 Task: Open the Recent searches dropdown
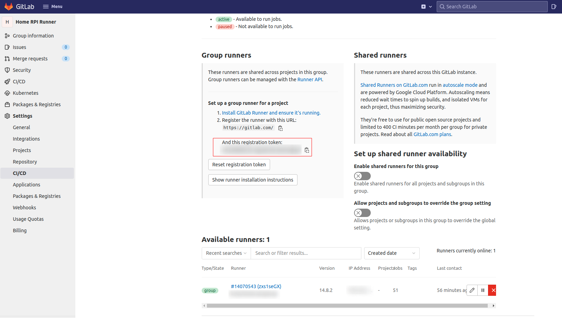(x=226, y=253)
